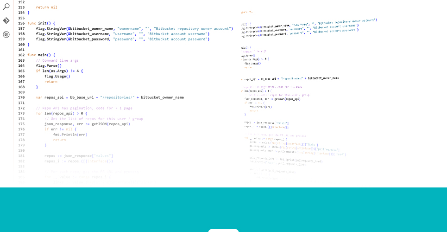Click the "if len(os.Args) != 4 {" line
The height and width of the screenshot is (232, 447).
click(60, 71)
